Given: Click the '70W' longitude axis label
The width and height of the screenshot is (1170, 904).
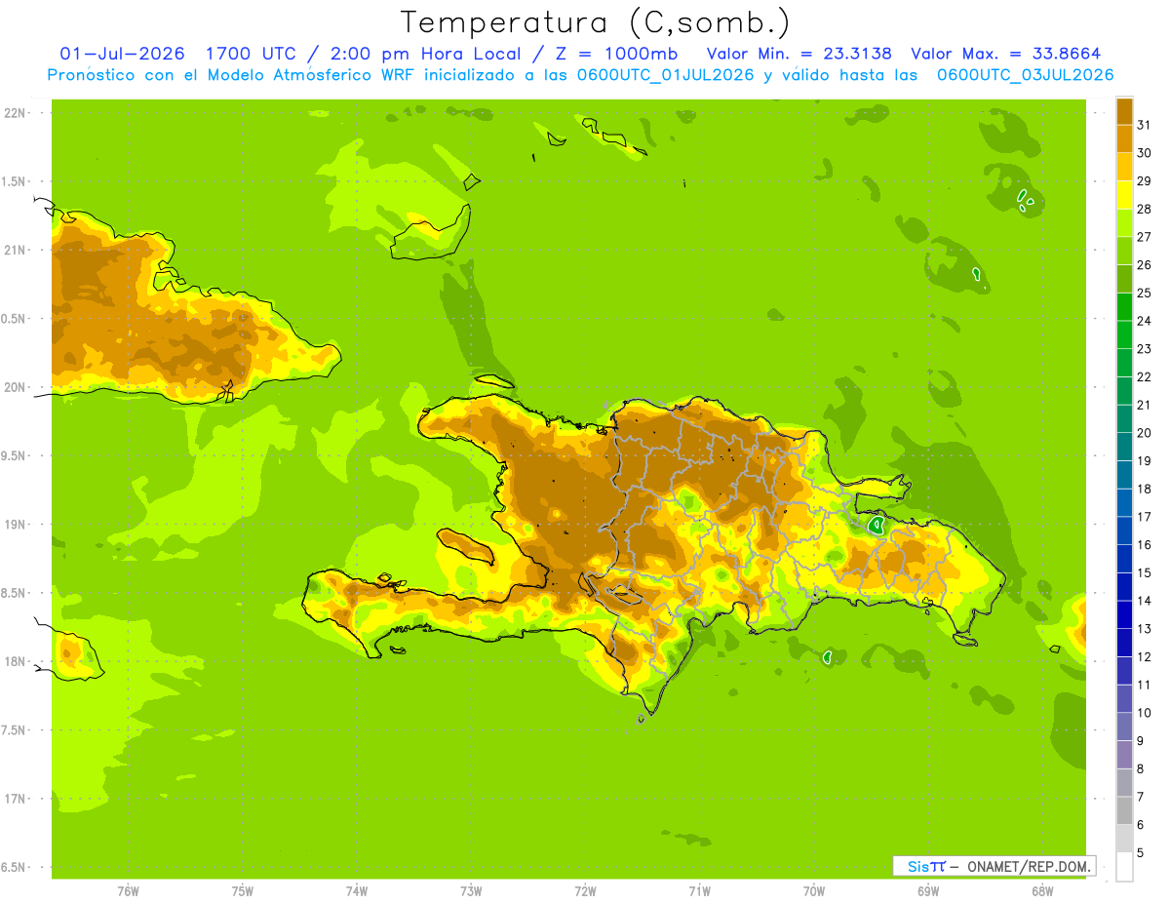Looking at the screenshot, I should click(x=813, y=890).
